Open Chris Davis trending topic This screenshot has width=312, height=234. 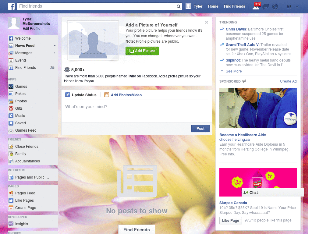[236, 29]
